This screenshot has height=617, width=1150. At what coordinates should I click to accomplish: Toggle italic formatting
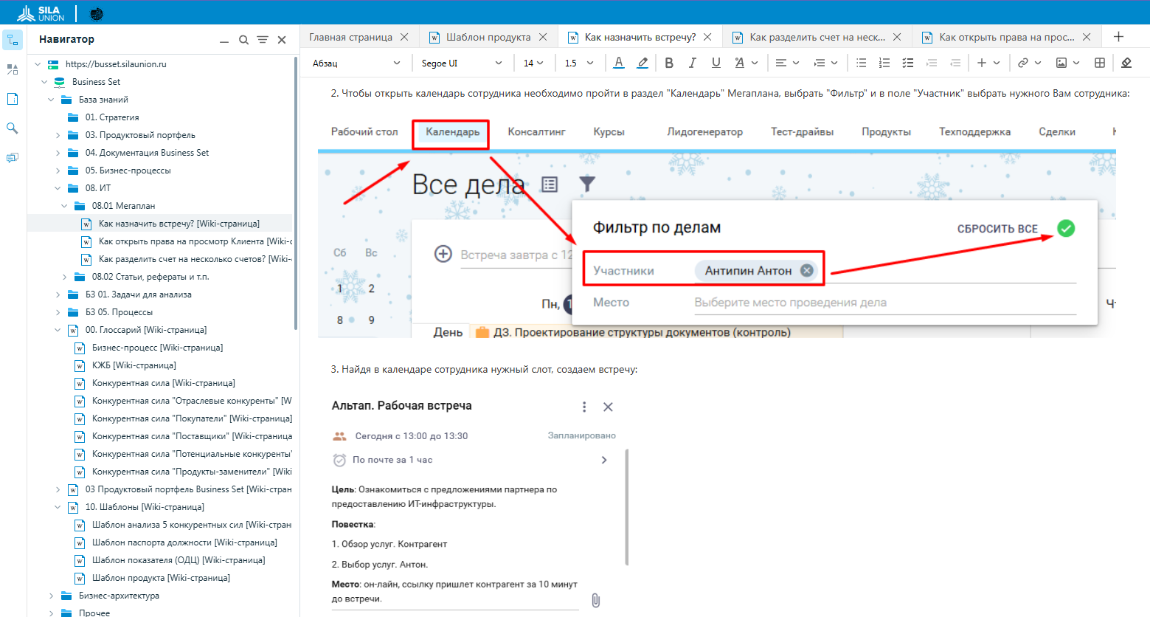pyautogui.click(x=692, y=63)
